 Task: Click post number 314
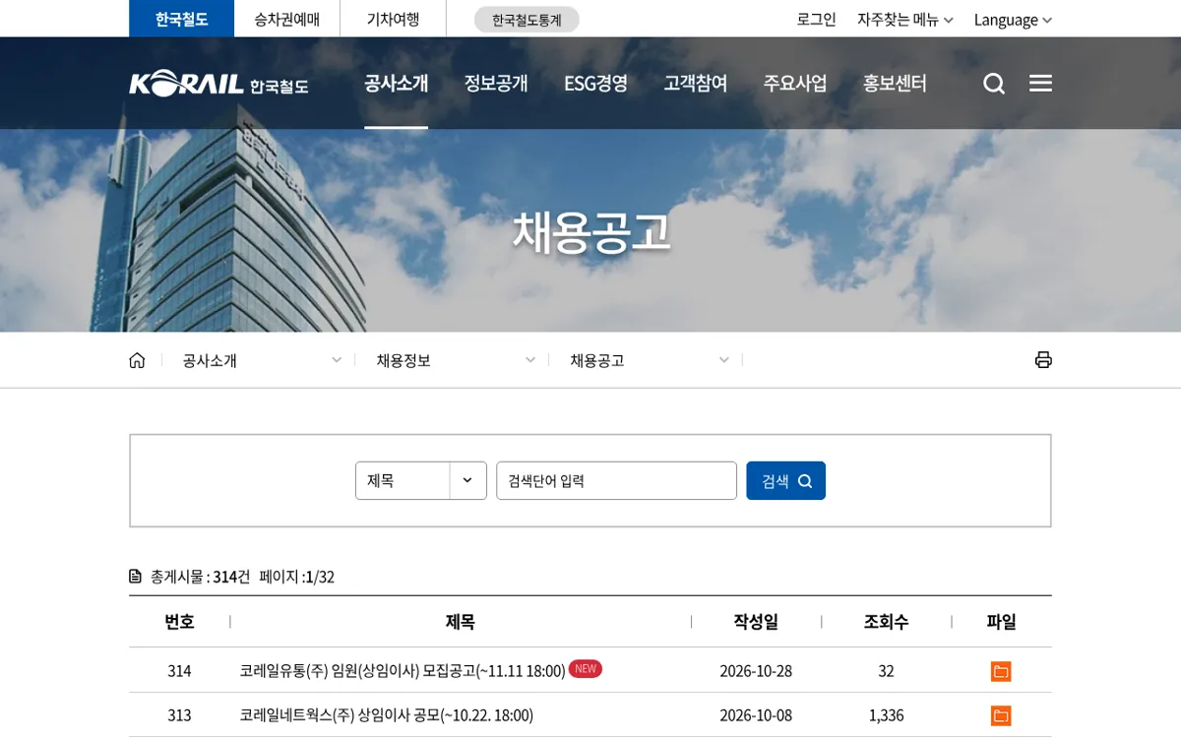click(179, 671)
